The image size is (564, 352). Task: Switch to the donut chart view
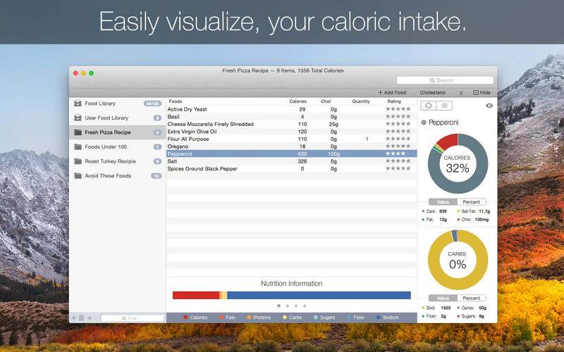pos(429,106)
